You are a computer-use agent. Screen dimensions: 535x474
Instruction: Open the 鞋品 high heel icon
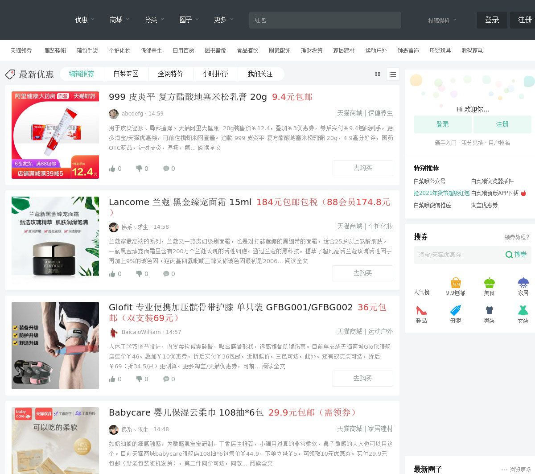[421, 310]
